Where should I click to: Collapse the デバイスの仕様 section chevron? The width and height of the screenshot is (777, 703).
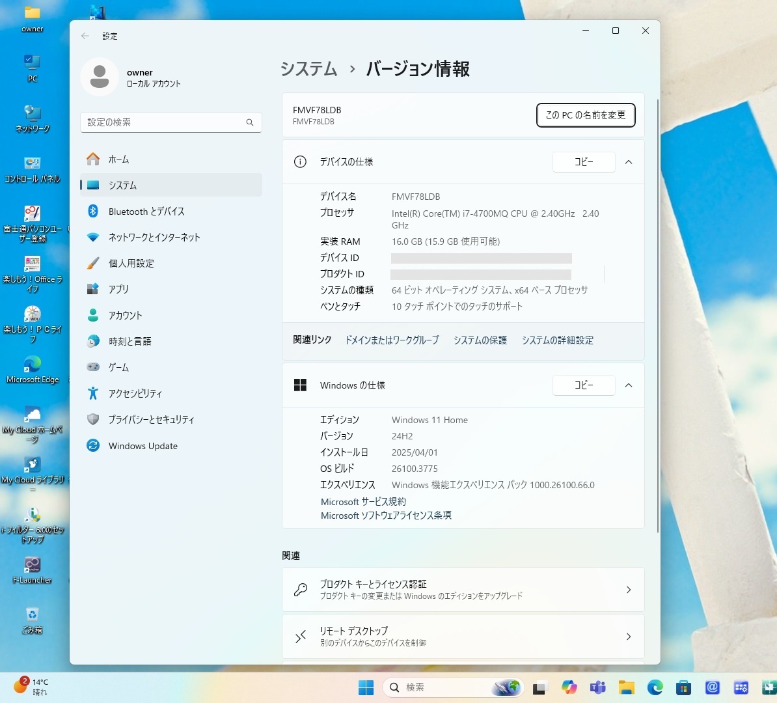[629, 162]
